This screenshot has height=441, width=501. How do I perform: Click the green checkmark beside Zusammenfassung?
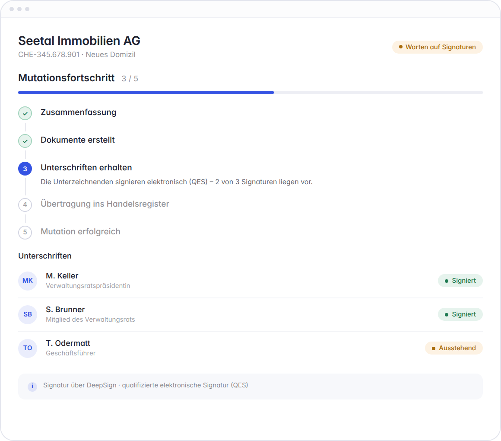pos(25,113)
